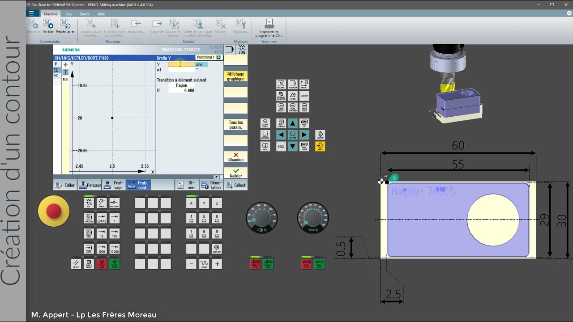Click the red SPINDLE STOP key
The height and width of the screenshot is (322, 573).
(x=255, y=264)
